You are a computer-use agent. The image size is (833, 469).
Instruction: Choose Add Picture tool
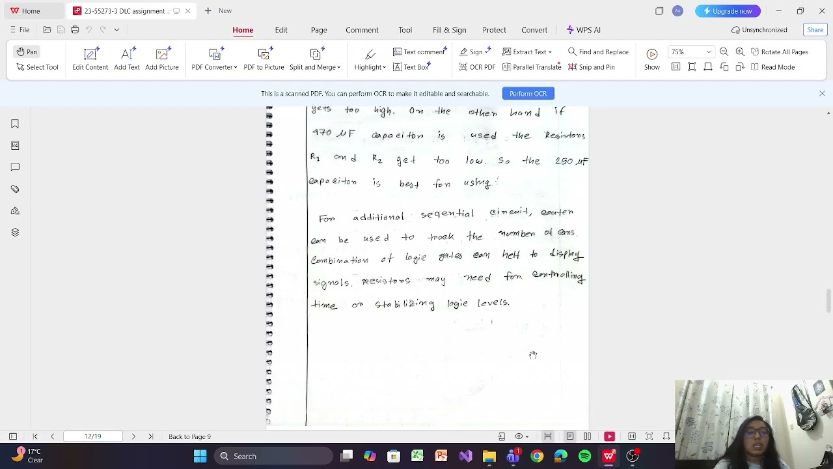pyautogui.click(x=162, y=59)
